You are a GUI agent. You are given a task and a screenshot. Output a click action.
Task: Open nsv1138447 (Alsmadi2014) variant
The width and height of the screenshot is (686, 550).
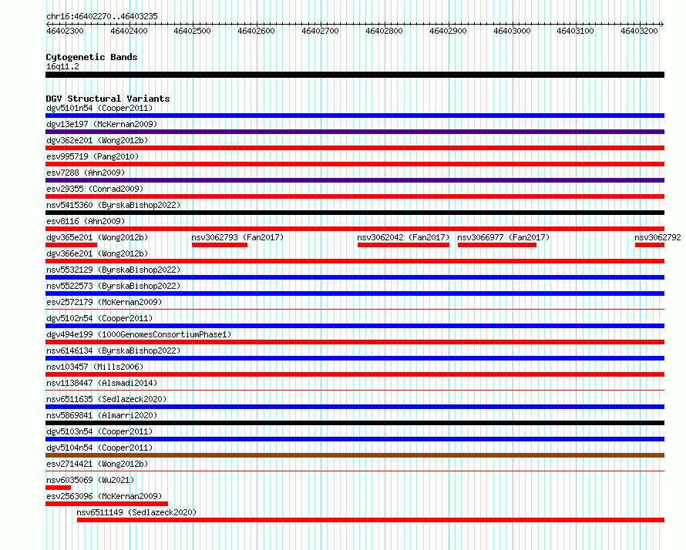coord(102,383)
